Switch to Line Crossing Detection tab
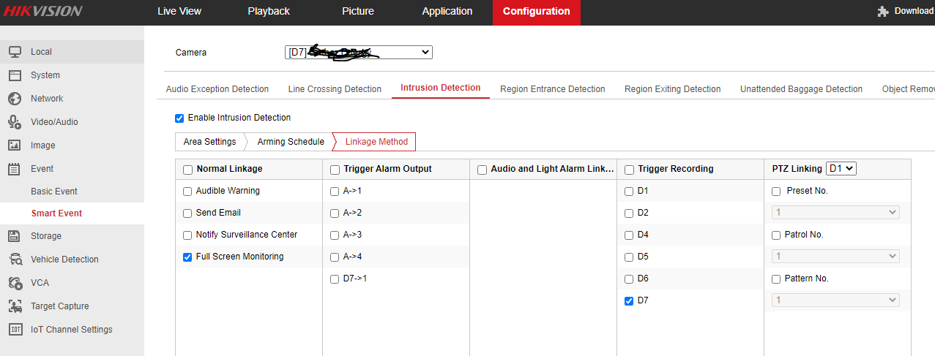This screenshot has height=356, width=935. (x=335, y=89)
